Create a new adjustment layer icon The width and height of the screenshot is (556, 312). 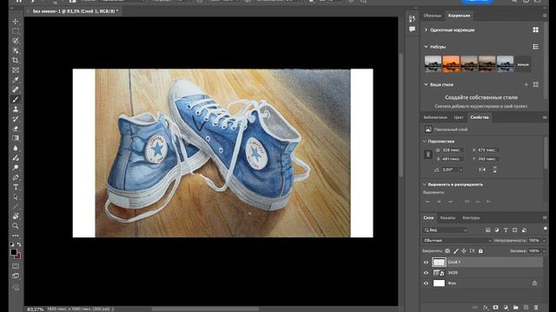pyautogui.click(x=506, y=308)
